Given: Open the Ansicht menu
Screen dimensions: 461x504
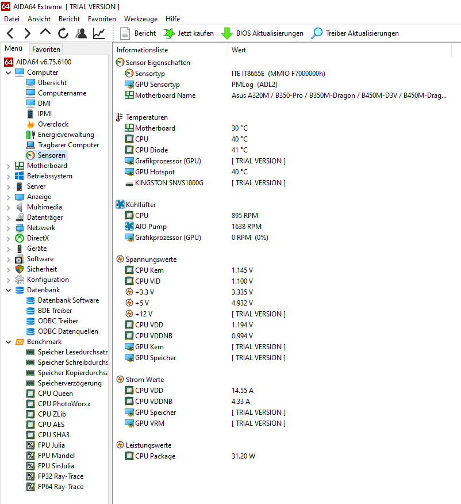Looking at the screenshot, I should [x=39, y=19].
